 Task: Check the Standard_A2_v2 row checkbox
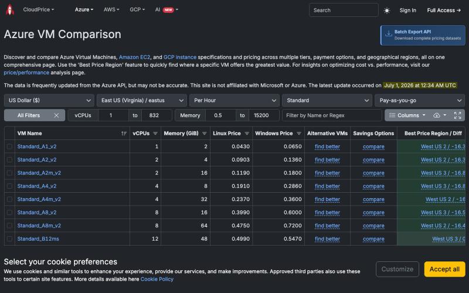click(x=9, y=159)
